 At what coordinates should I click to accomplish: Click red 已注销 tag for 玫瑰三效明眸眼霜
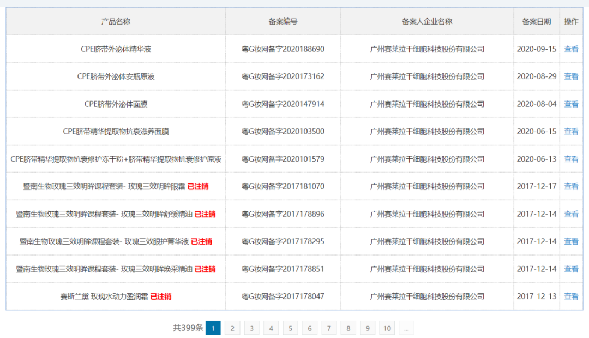[198, 186]
